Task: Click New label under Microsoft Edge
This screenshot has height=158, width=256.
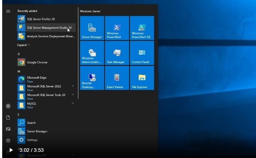Action: pyautogui.click(x=30, y=82)
